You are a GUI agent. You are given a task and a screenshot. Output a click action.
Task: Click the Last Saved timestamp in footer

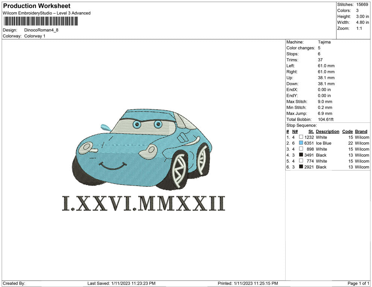[x=121, y=283]
